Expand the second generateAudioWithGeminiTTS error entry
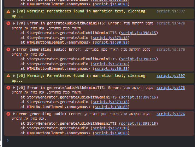The height and width of the screenshot is (147, 195). pyautogui.click(x=14, y=87)
